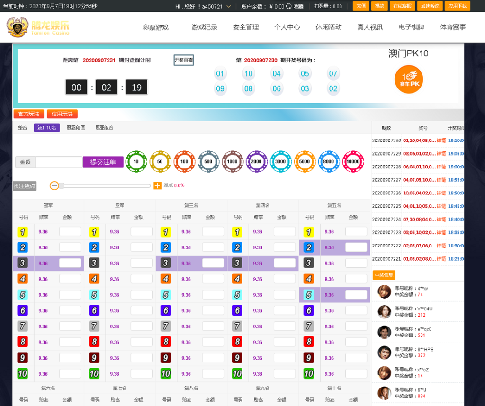Switch to the 冠亚和值 tab
The width and height of the screenshot is (485, 406).
[x=77, y=127]
